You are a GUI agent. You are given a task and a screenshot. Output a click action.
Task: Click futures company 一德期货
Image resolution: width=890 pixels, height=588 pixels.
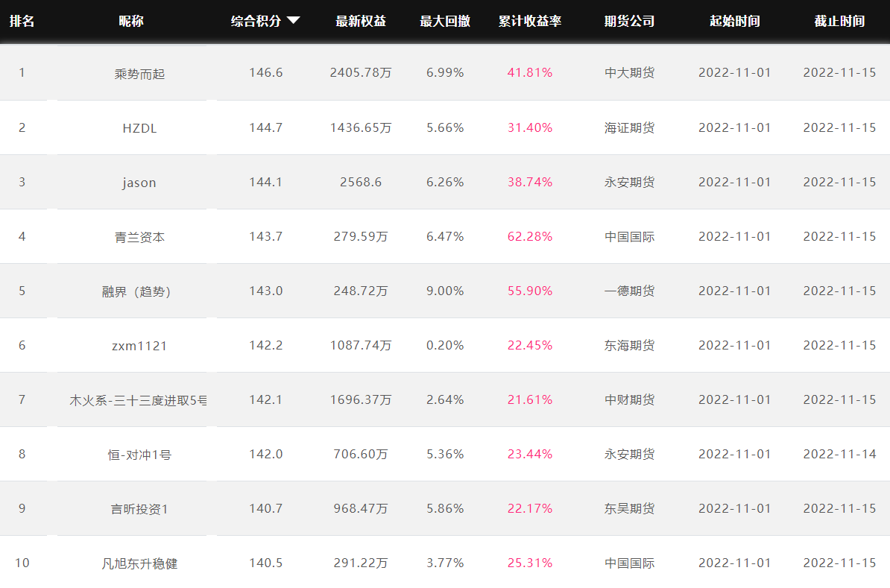click(x=629, y=291)
